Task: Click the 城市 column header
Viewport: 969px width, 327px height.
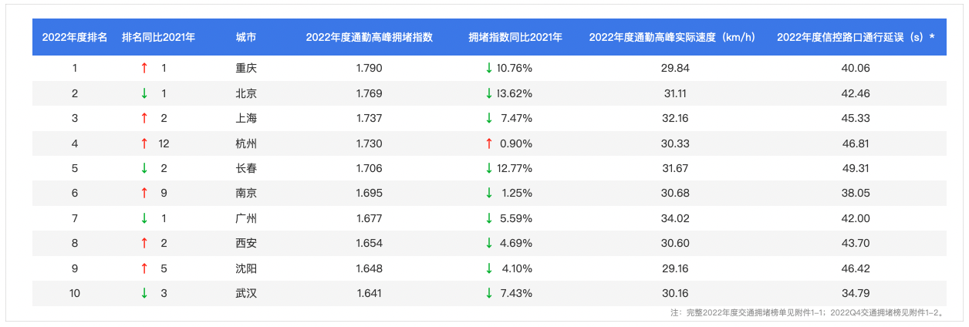Action: tap(246, 37)
